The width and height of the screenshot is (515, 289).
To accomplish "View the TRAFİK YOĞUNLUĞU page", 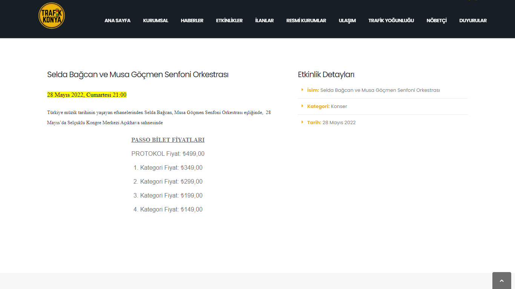I will [x=391, y=21].
